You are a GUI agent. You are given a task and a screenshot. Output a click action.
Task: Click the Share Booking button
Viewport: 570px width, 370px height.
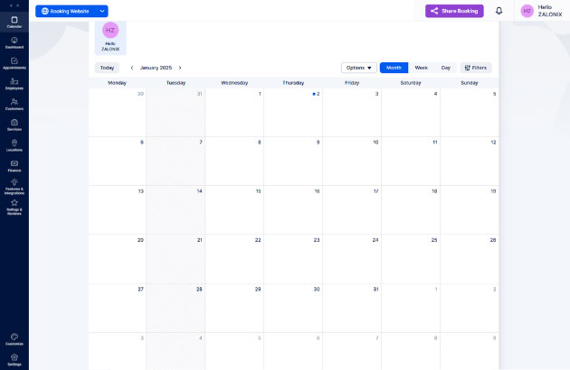tap(454, 11)
